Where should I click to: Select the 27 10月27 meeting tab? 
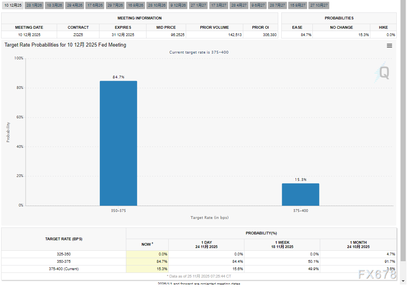tap(319, 5)
